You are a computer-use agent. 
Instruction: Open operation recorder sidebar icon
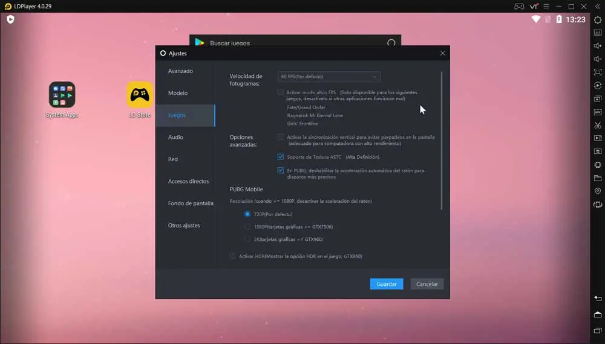(x=598, y=86)
